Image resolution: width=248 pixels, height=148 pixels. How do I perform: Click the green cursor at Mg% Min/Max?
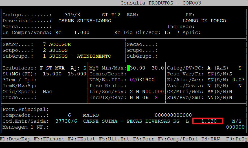click(128, 68)
